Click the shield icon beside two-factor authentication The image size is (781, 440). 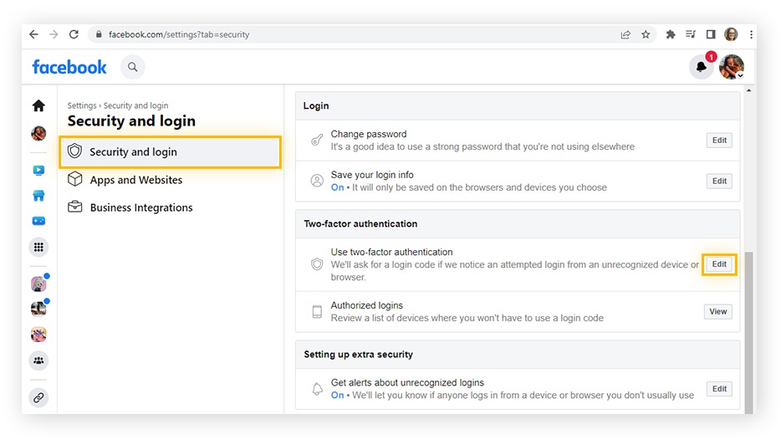coord(317,264)
